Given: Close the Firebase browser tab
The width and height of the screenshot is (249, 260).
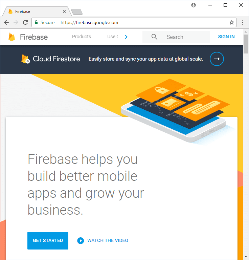Looking at the screenshot, I should point(64,12).
